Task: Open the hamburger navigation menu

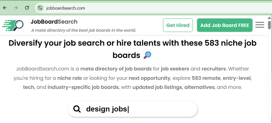Action: tap(260, 25)
